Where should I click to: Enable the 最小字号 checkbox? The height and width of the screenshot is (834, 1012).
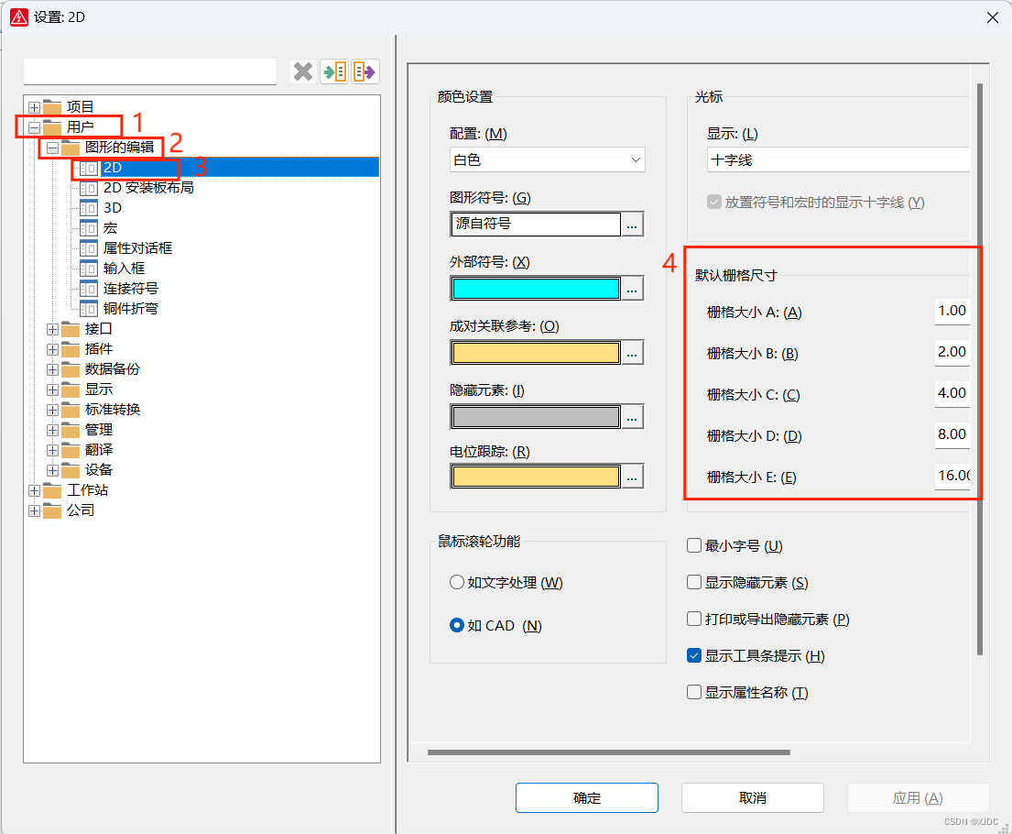coord(694,546)
